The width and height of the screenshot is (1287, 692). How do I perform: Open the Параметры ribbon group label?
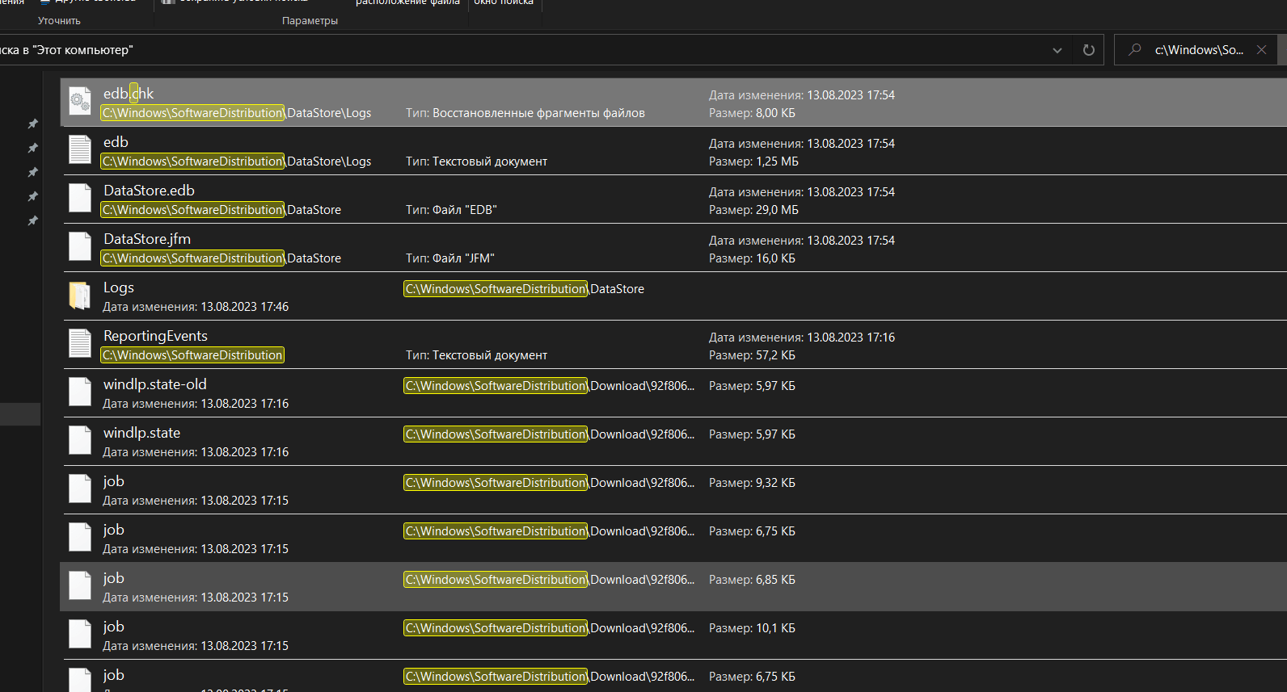tap(310, 21)
